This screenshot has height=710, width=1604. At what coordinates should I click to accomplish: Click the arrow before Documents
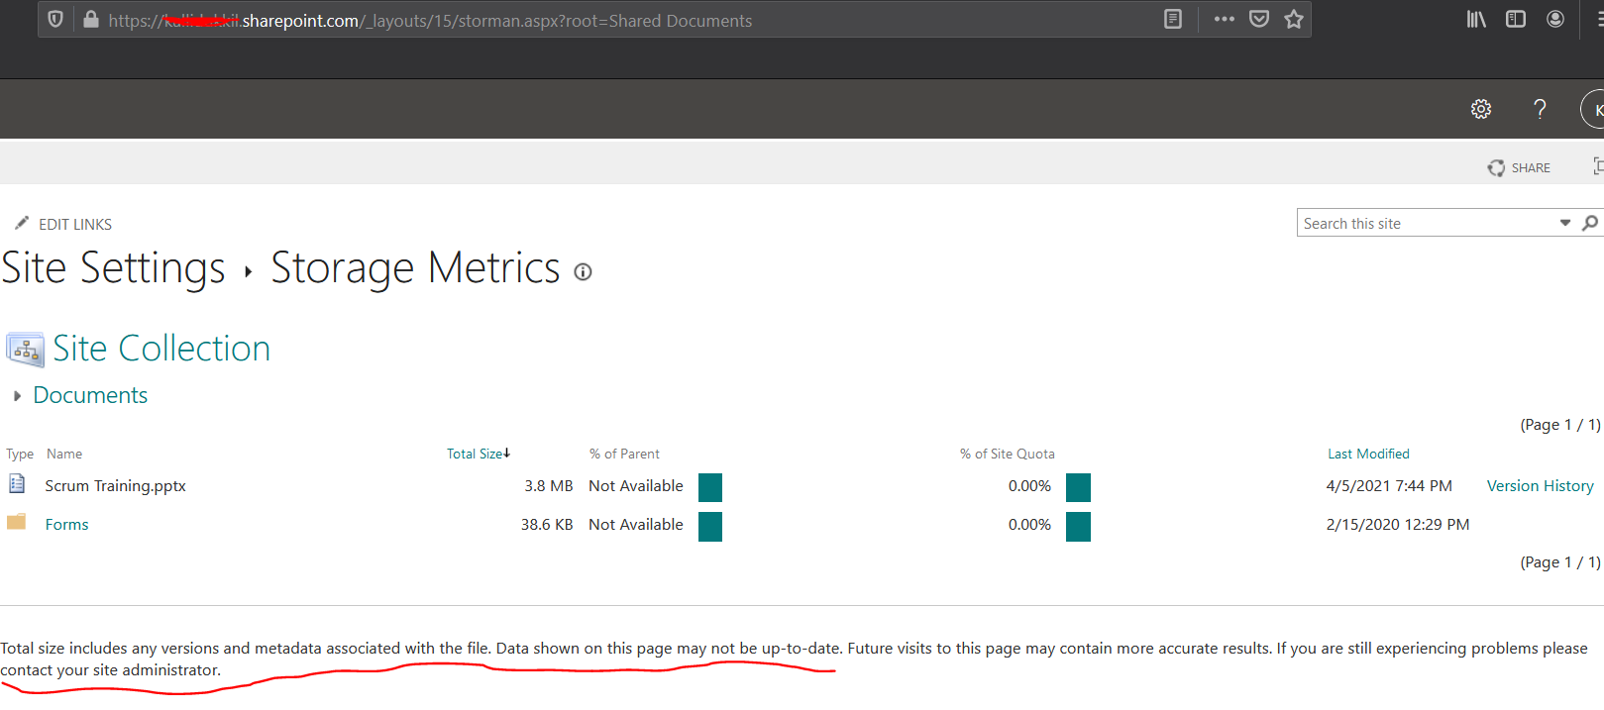pos(17,396)
